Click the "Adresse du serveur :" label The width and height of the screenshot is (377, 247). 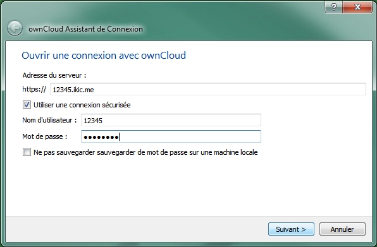point(54,75)
